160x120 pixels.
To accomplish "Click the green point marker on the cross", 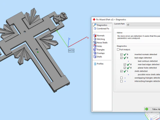I will (38, 52).
